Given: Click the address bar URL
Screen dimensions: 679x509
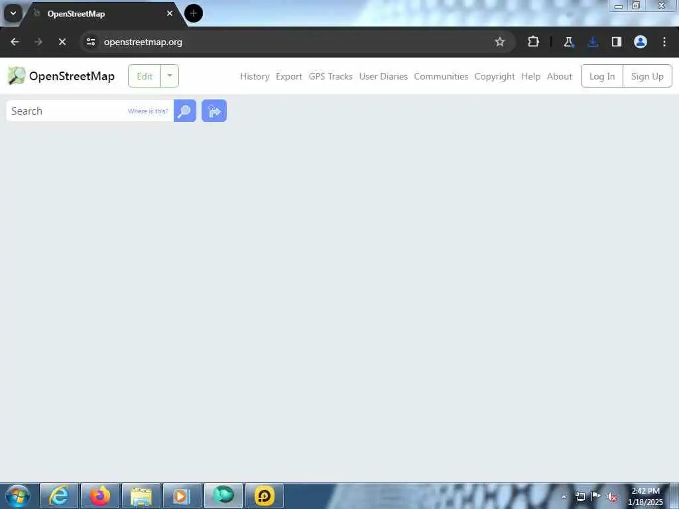Looking at the screenshot, I should 143,42.
